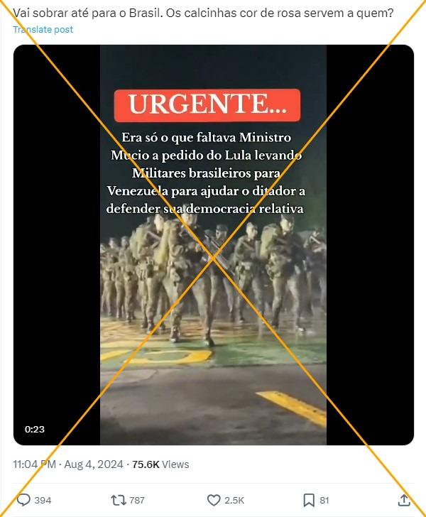The width and height of the screenshot is (426, 517).
Task: Click the post text about Brasil
Action: point(203,13)
